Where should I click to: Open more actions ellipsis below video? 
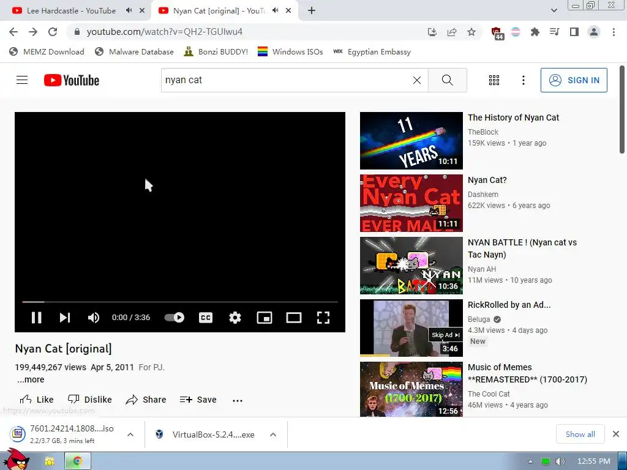click(x=238, y=400)
